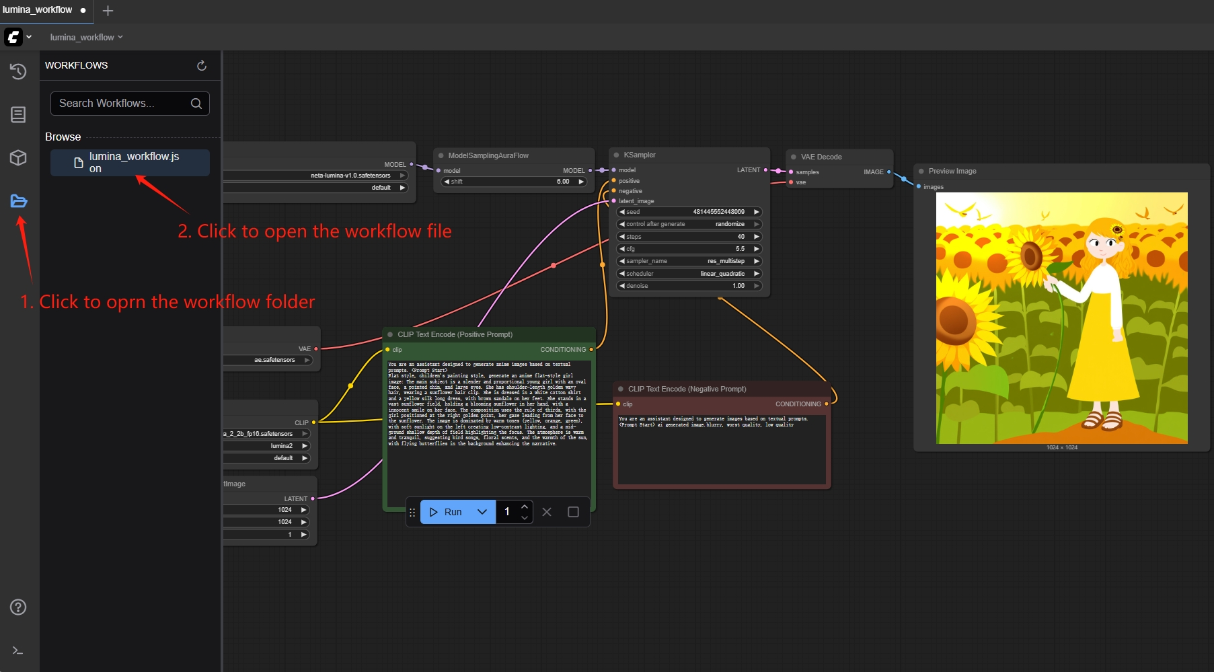Viewport: 1214px width, 672px height.
Task: Click the ComfyUI logo menu icon
Action: [x=14, y=37]
